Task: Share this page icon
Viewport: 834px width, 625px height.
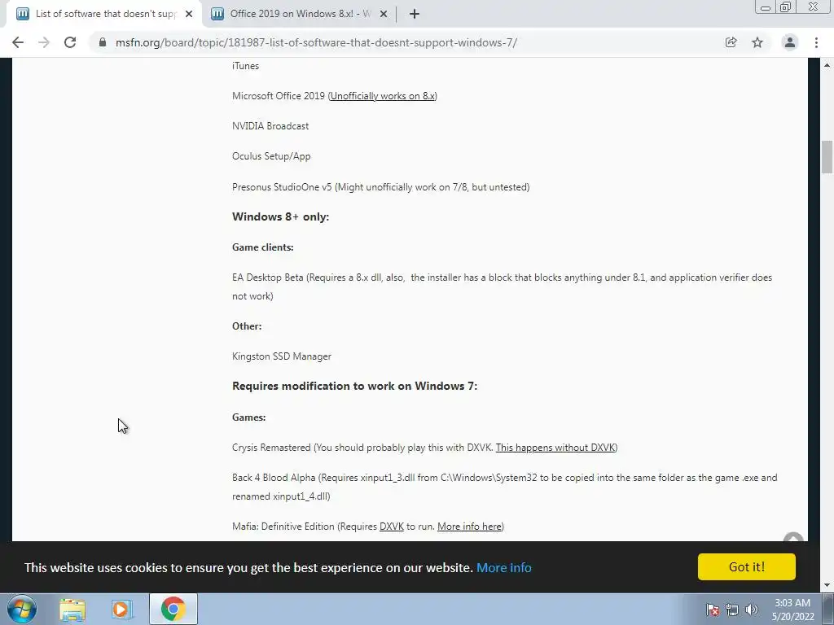Action: coord(731,42)
